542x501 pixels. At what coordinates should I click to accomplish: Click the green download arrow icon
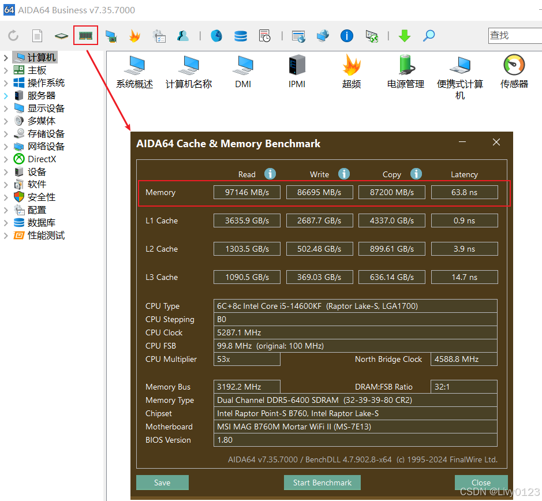pos(405,36)
